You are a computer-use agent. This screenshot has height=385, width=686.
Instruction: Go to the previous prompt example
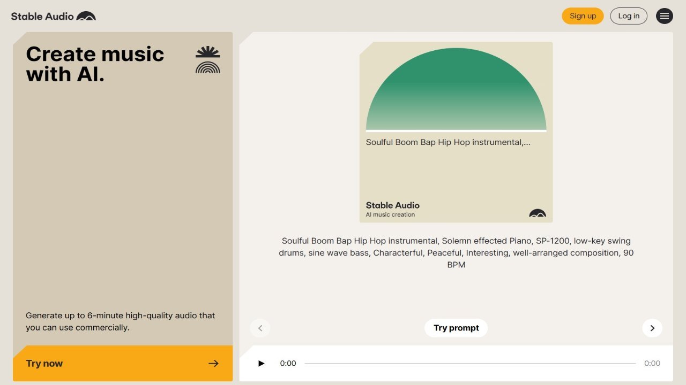[x=260, y=328]
